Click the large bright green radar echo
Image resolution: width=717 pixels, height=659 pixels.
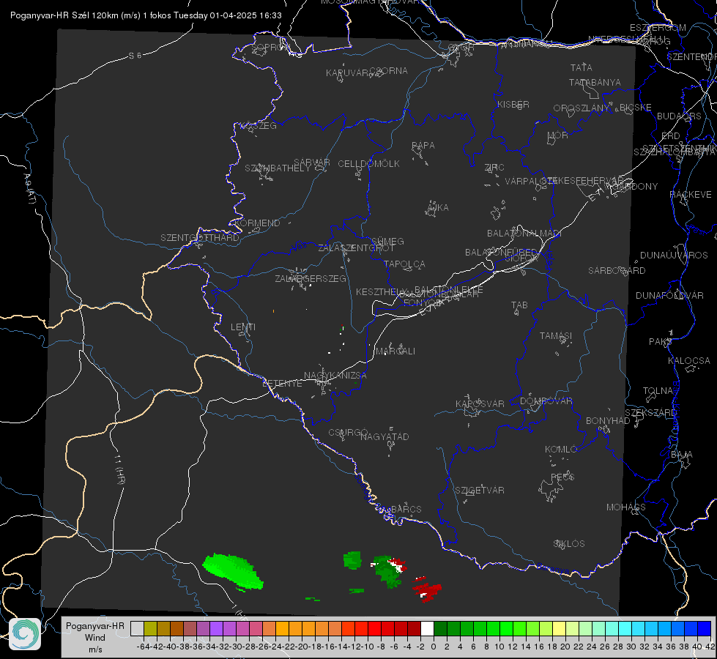pos(233,571)
